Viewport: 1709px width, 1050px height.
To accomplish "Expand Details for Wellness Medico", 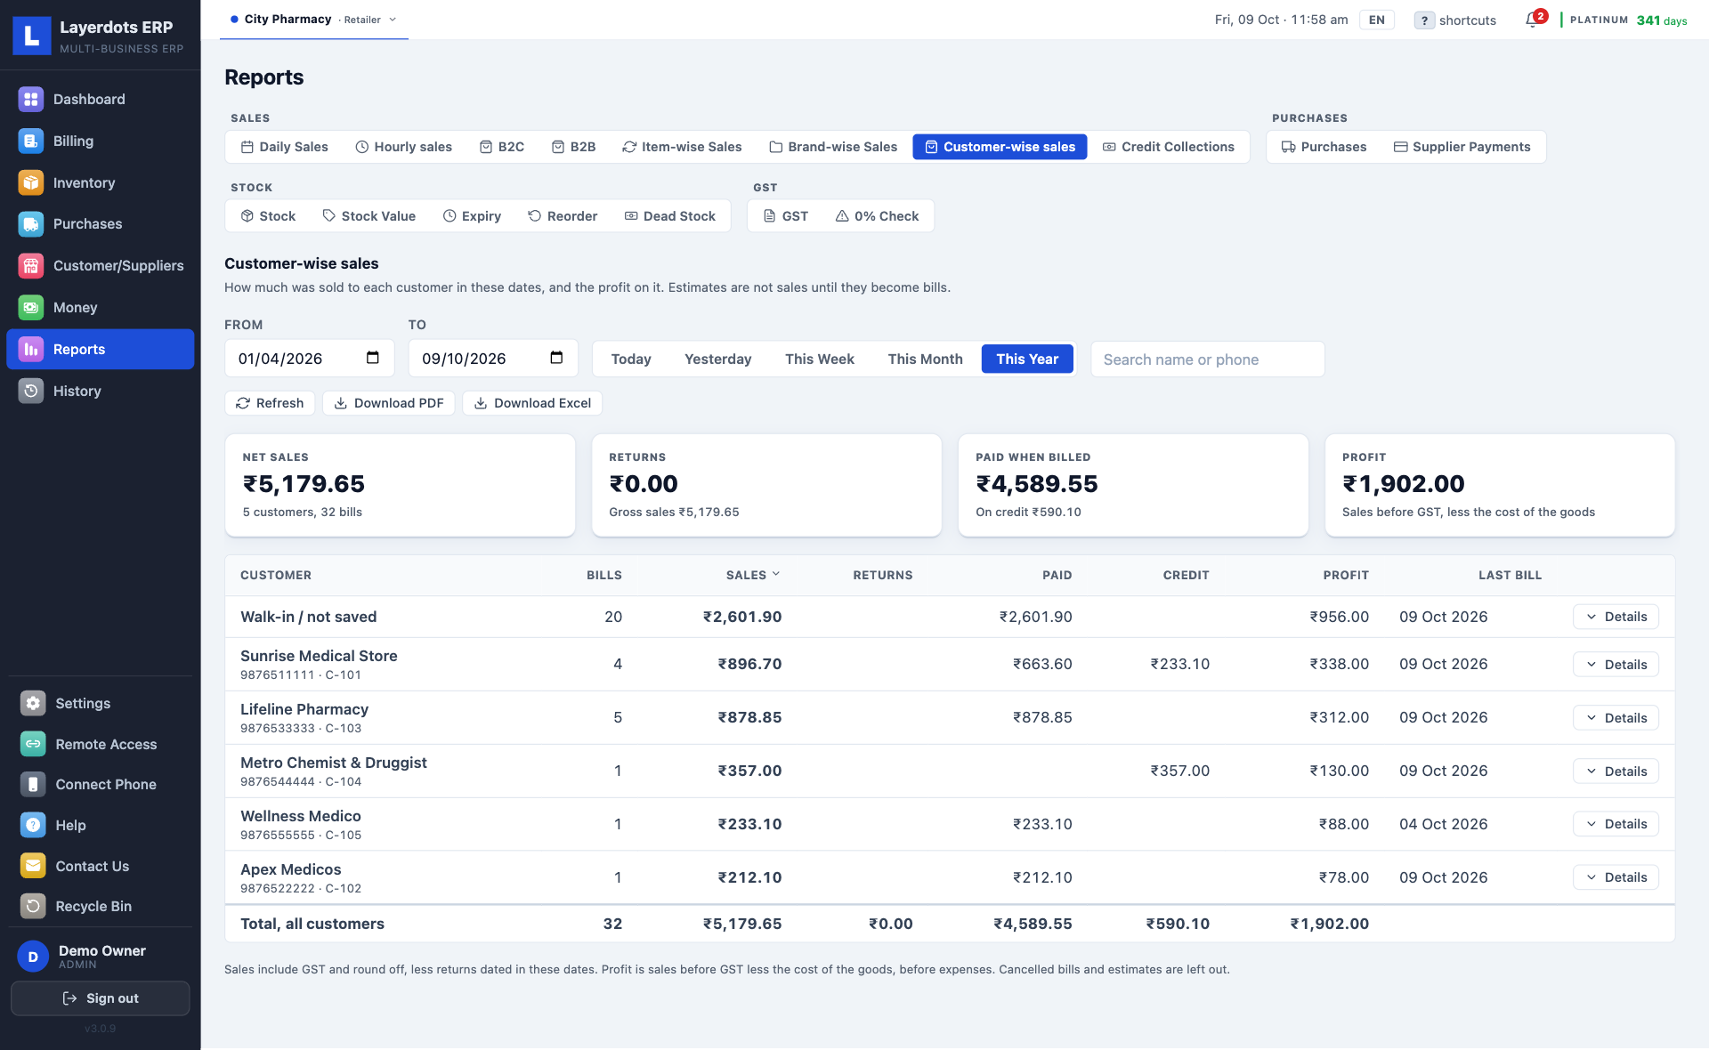I will (x=1616, y=824).
